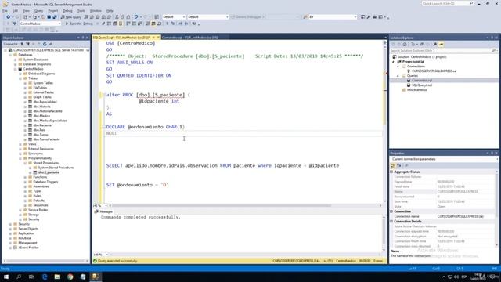Toggle Results to Text icon
This screenshot has width=501, height=282.
pyautogui.click(x=148, y=23)
